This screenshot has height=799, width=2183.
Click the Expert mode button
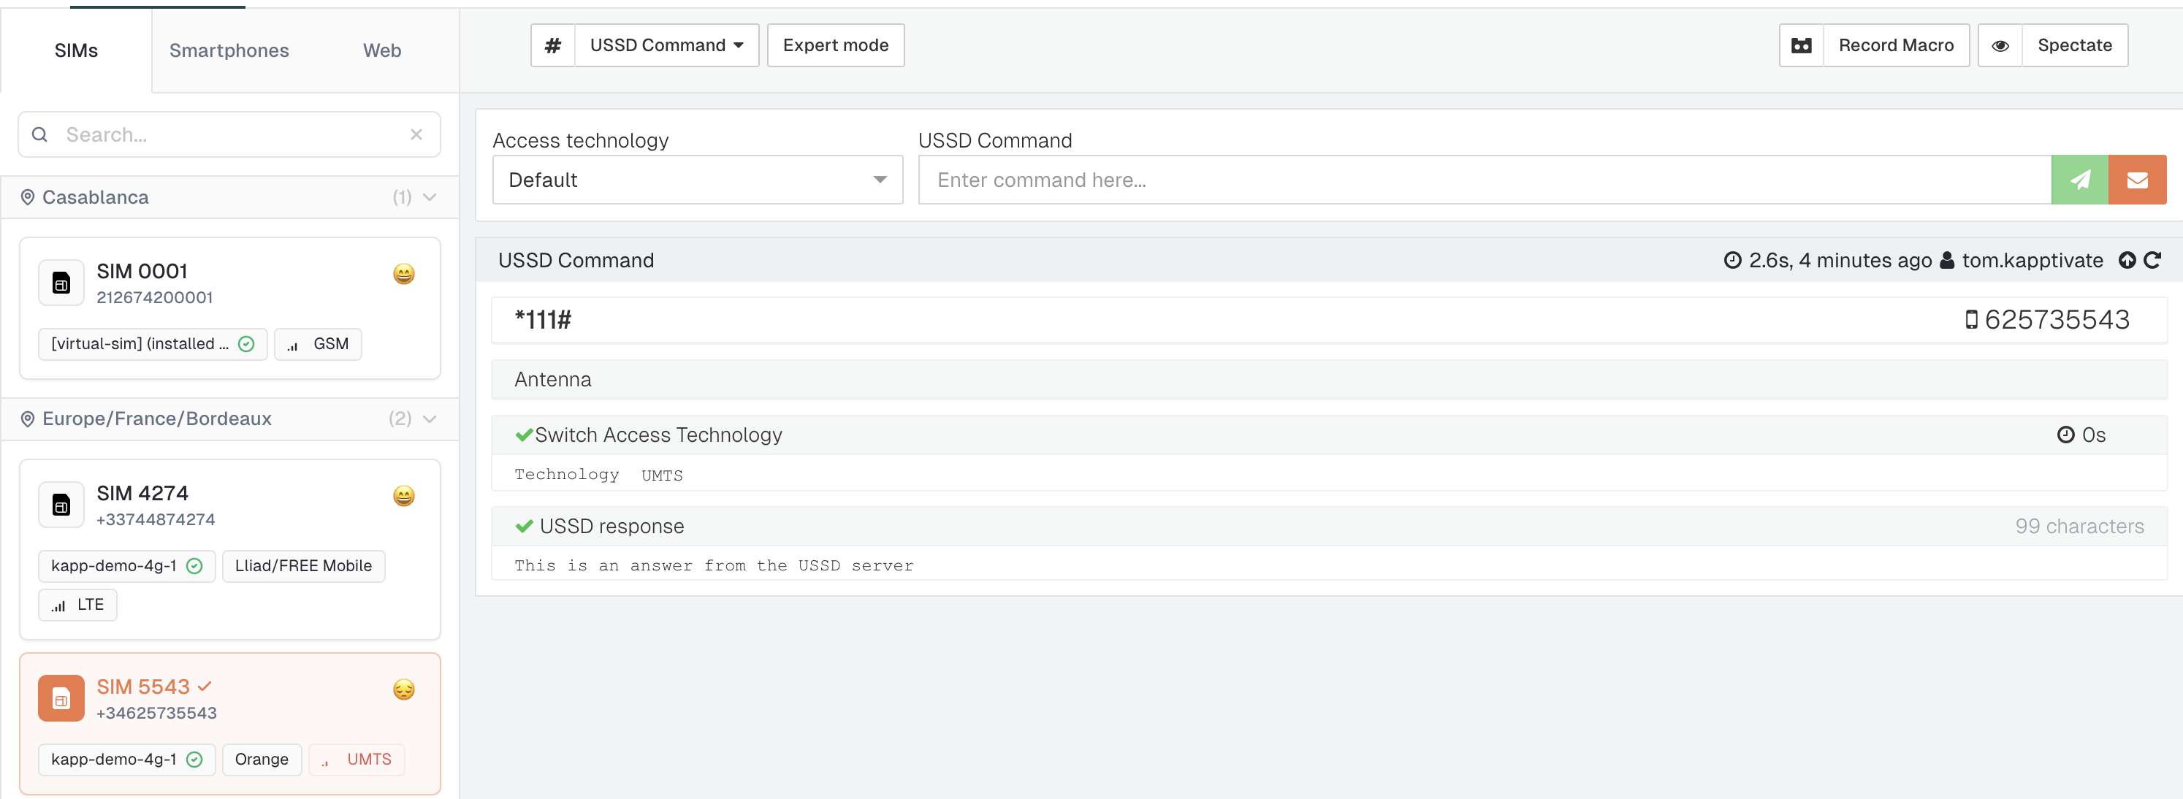[x=835, y=45]
